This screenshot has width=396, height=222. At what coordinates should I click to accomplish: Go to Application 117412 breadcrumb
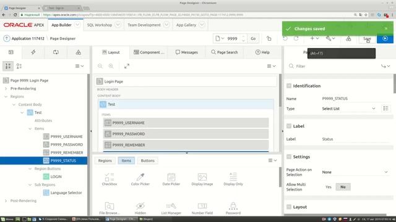tap(28, 38)
